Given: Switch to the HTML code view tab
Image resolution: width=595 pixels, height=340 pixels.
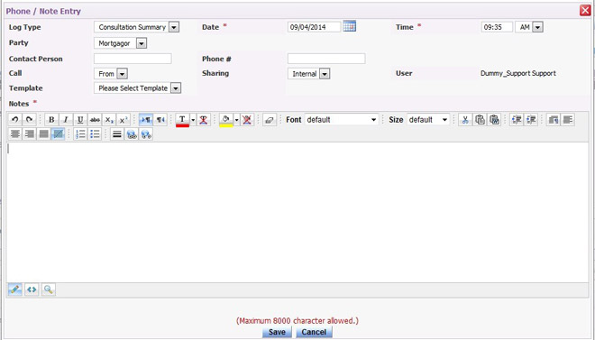Looking at the screenshot, I should pyautogui.click(x=32, y=289).
